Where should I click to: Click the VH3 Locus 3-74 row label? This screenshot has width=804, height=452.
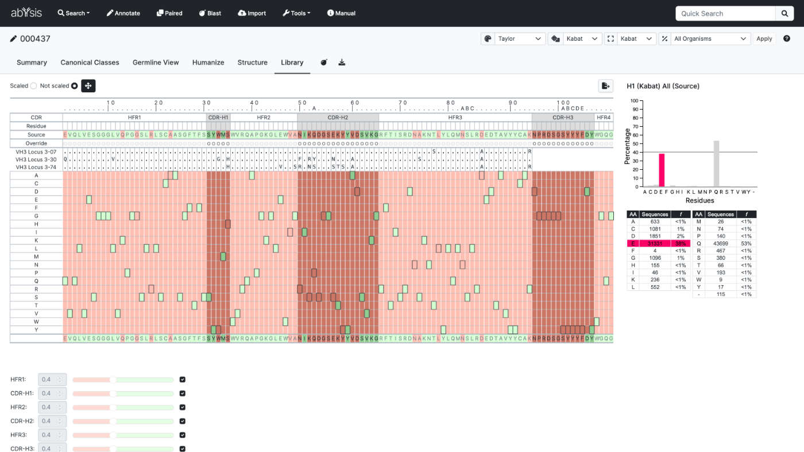pos(36,167)
